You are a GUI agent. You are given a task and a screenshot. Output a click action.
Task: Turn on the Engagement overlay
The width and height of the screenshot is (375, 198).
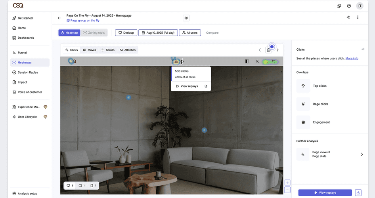point(303,122)
